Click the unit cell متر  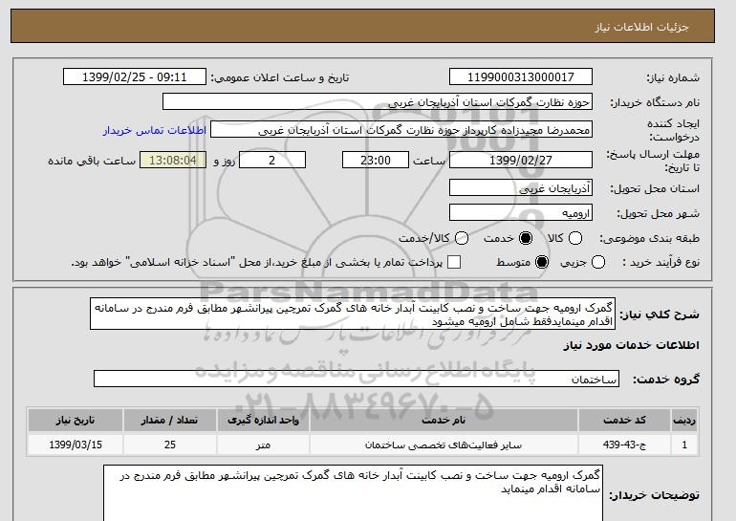(263, 445)
